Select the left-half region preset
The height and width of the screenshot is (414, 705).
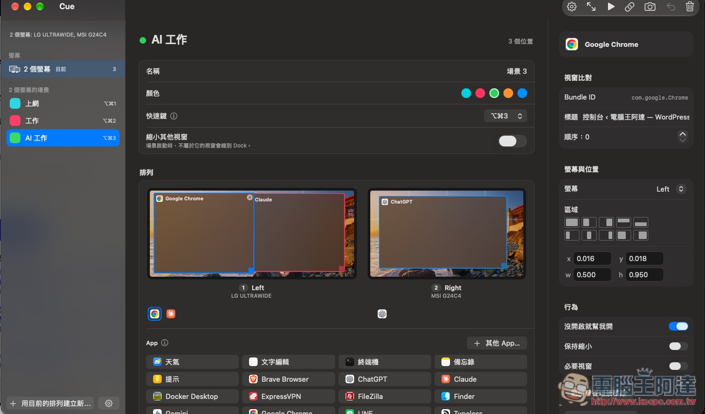pos(589,222)
